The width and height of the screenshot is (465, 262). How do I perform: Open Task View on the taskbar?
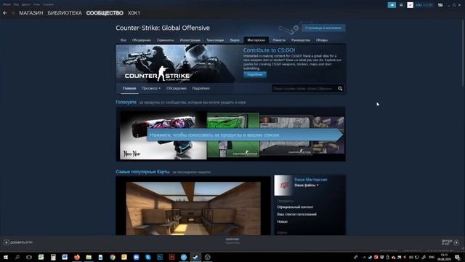[x=29, y=257]
